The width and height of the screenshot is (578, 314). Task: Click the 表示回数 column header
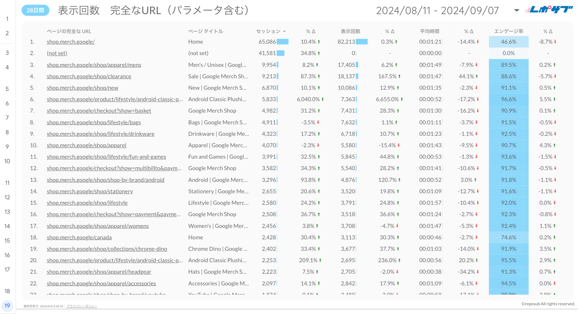pyautogui.click(x=350, y=31)
